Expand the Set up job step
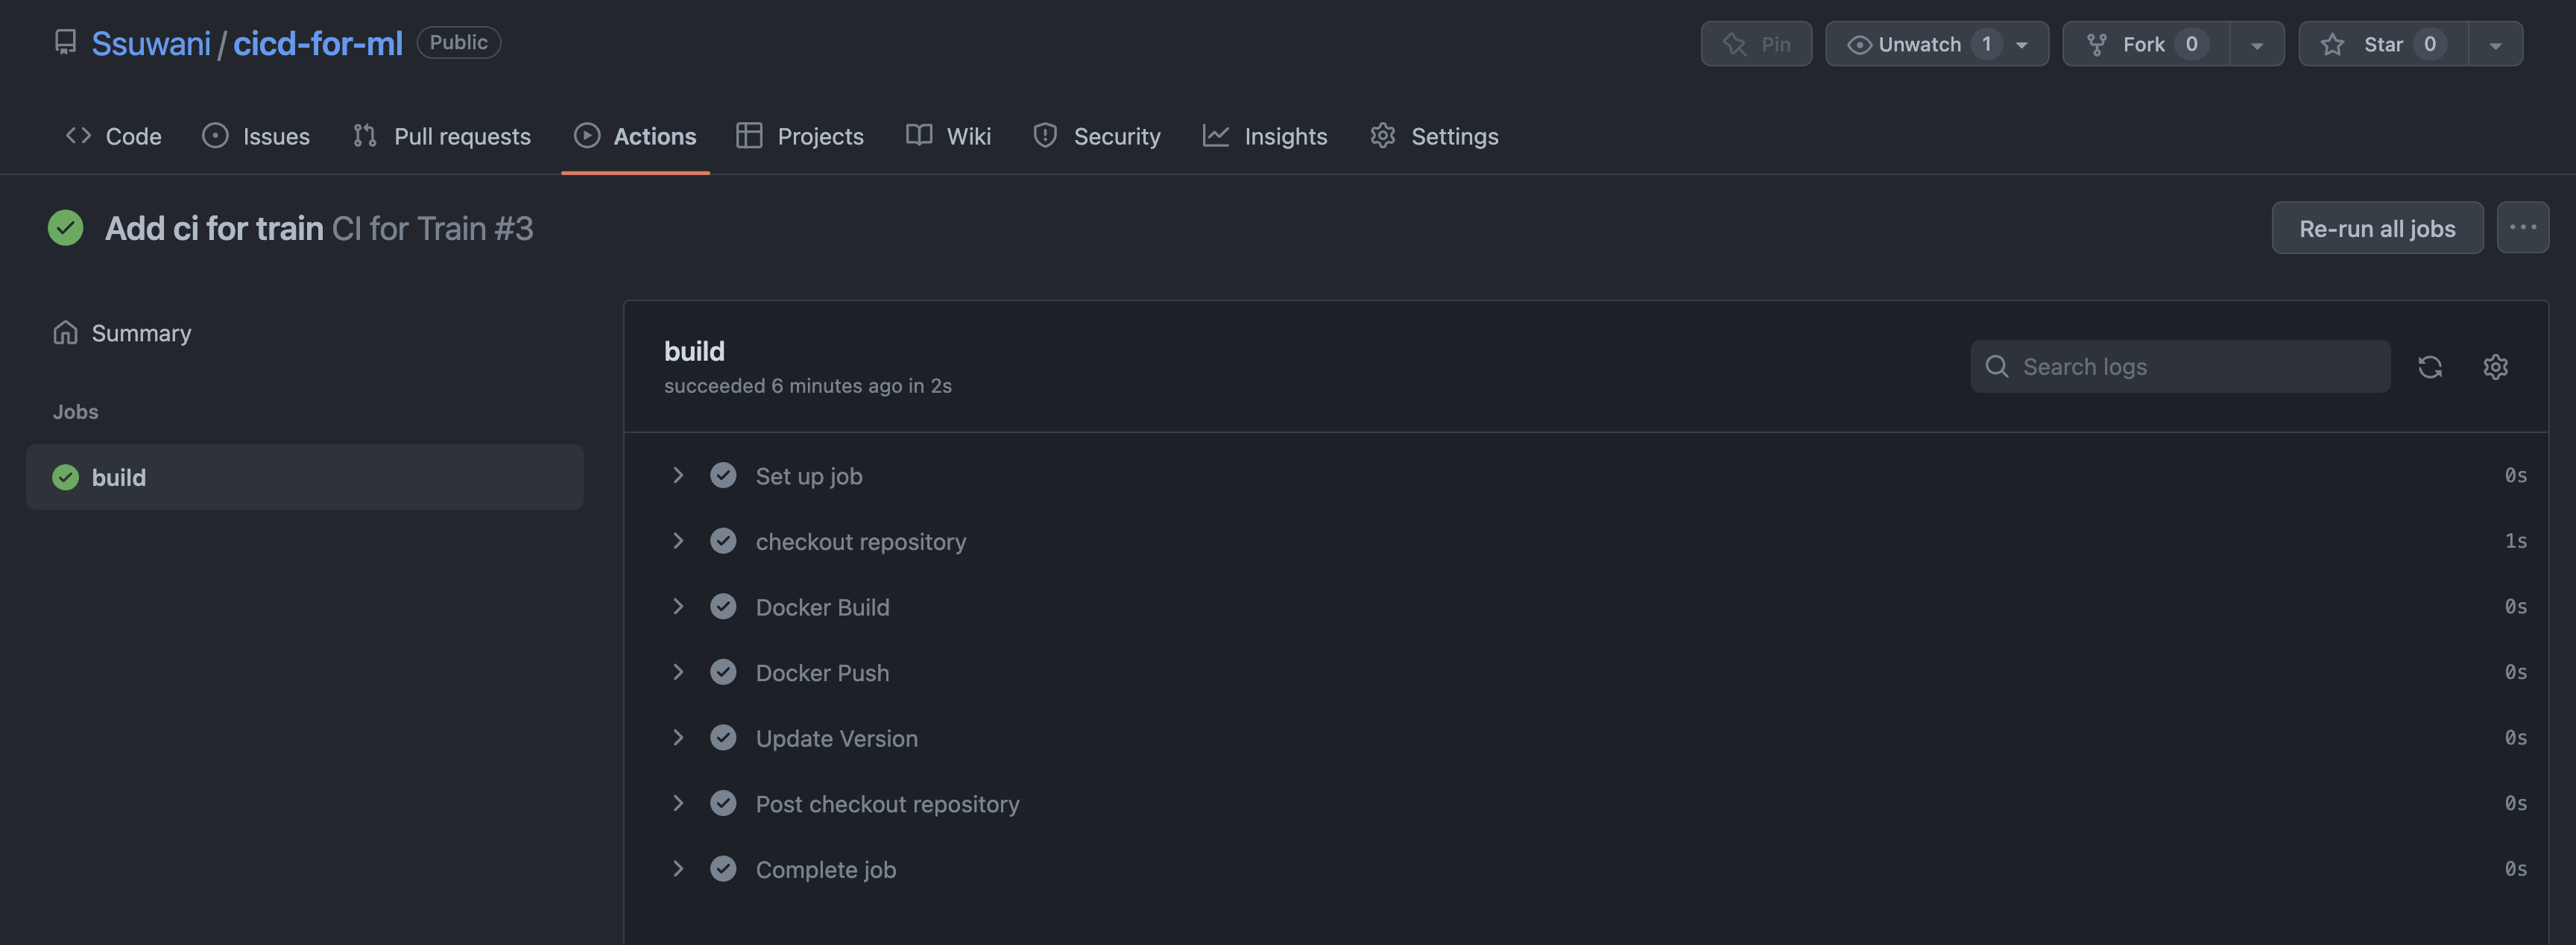 pos(678,476)
